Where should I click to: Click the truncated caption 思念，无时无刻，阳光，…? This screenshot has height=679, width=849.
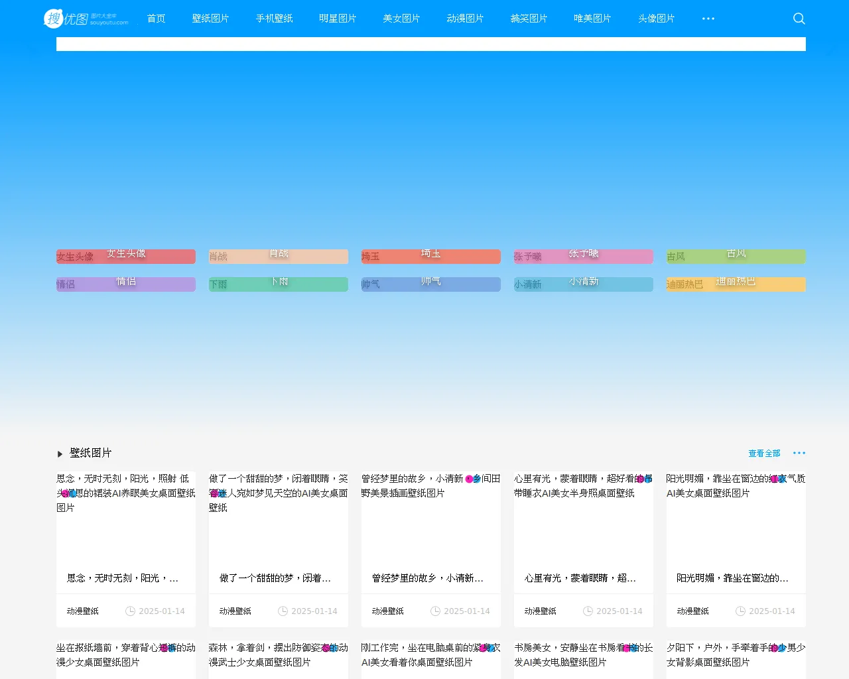coord(123,578)
